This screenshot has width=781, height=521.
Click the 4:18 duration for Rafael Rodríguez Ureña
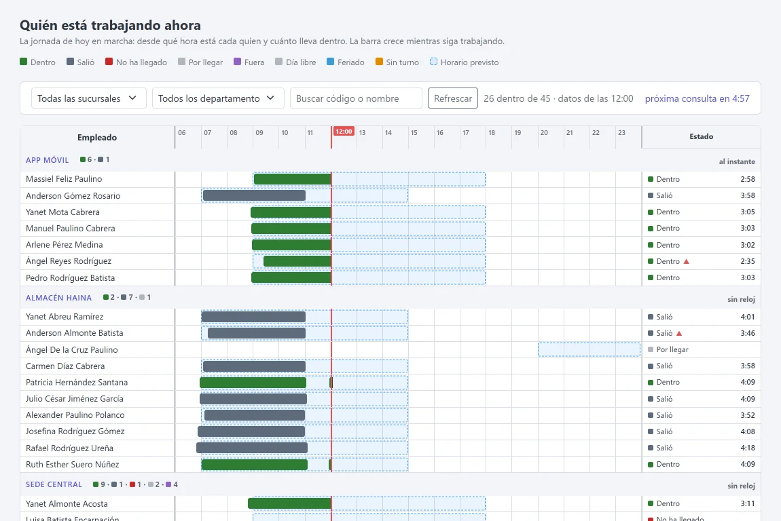tap(748, 448)
